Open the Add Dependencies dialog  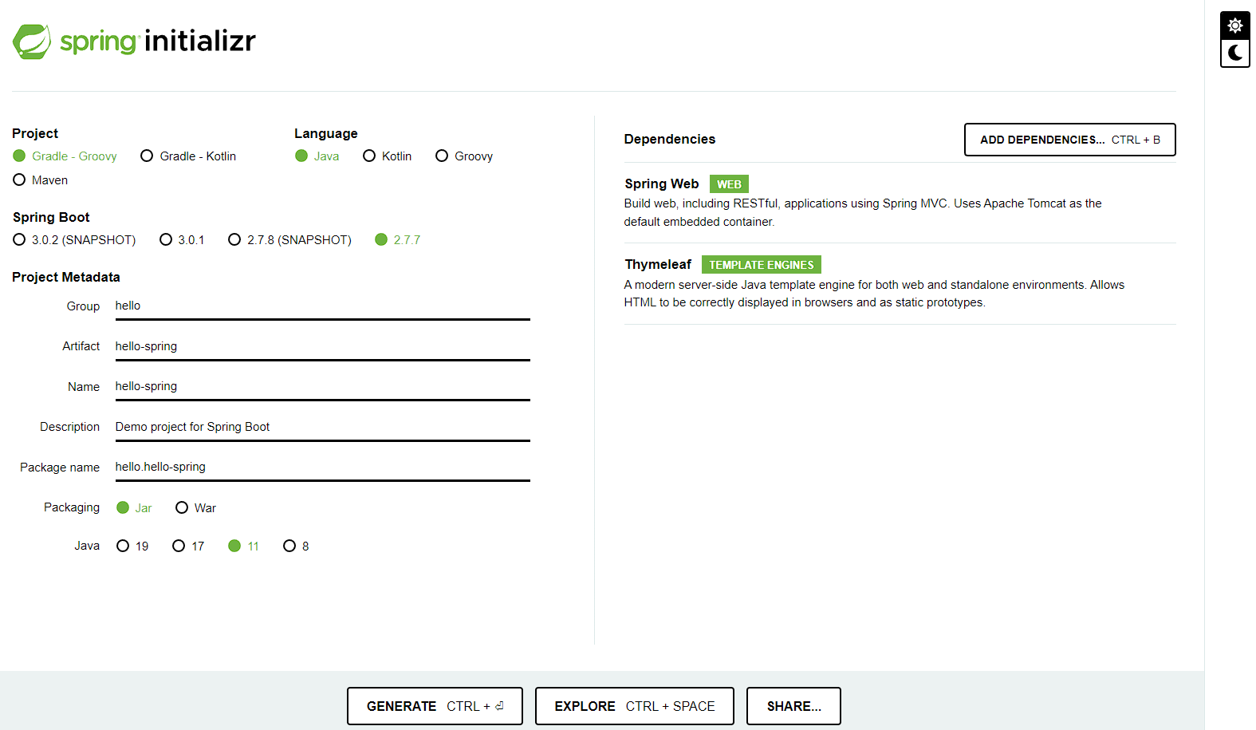click(x=1069, y=140)
